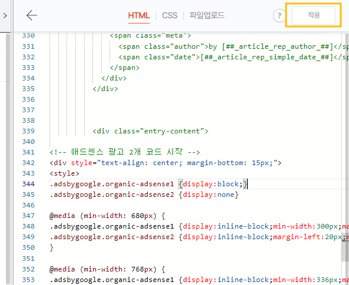Click the left panel vertical scrollbar

(8, 159)
